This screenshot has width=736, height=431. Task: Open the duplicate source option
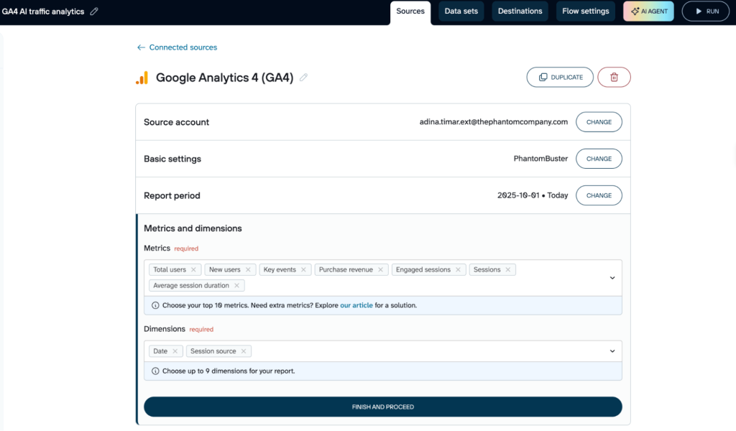[x=560, y=77]
